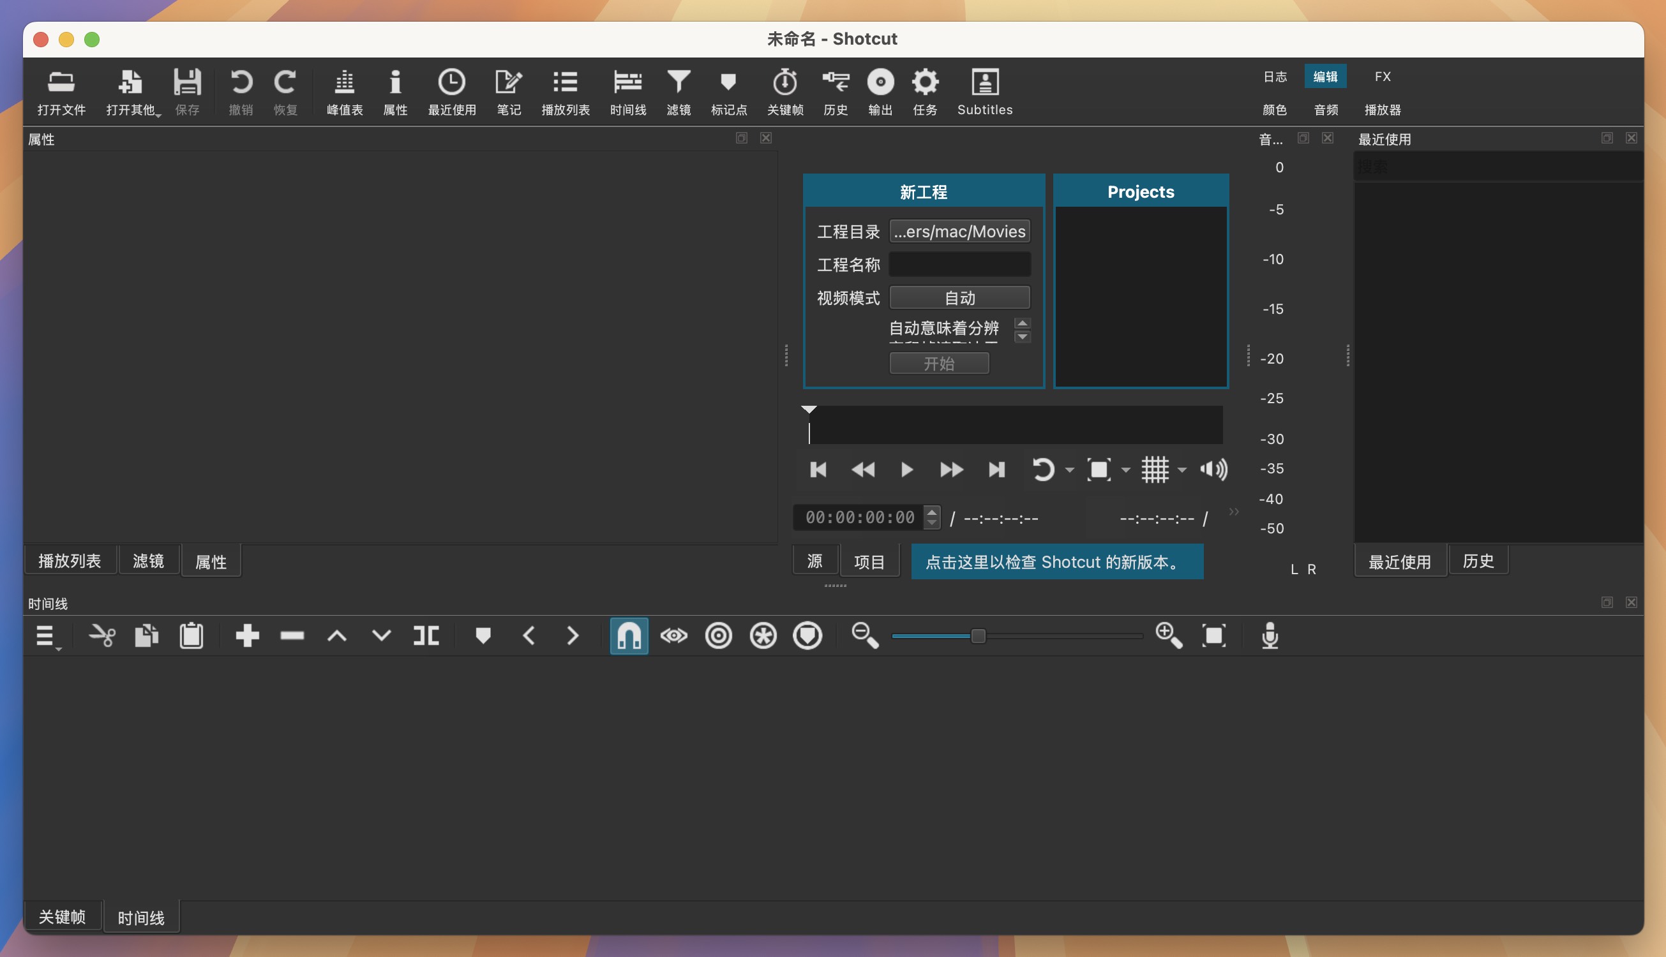This screenshot has height=957, width=1666.
Task: Expand the loop options arrow
Action: (1069, 470)
